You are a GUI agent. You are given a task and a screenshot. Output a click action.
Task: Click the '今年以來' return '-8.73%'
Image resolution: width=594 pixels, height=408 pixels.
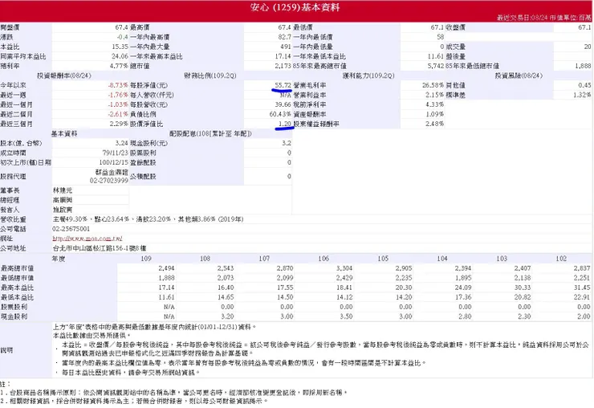pyautogui.click(x=118, y=85)
